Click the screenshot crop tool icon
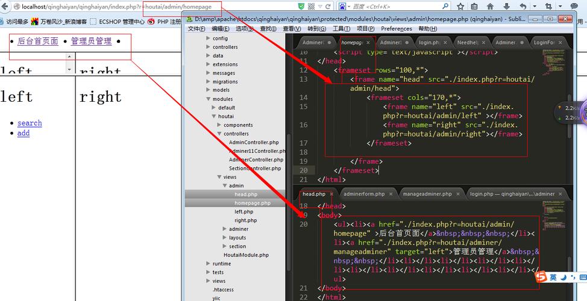The width and height of the screenshot is (587, 301). [x=548, y=7]
